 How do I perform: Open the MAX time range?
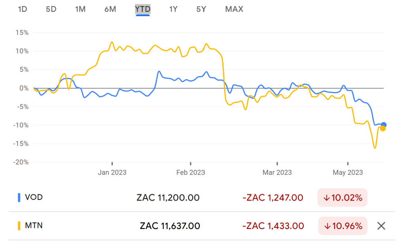click(x=234, y=9)
